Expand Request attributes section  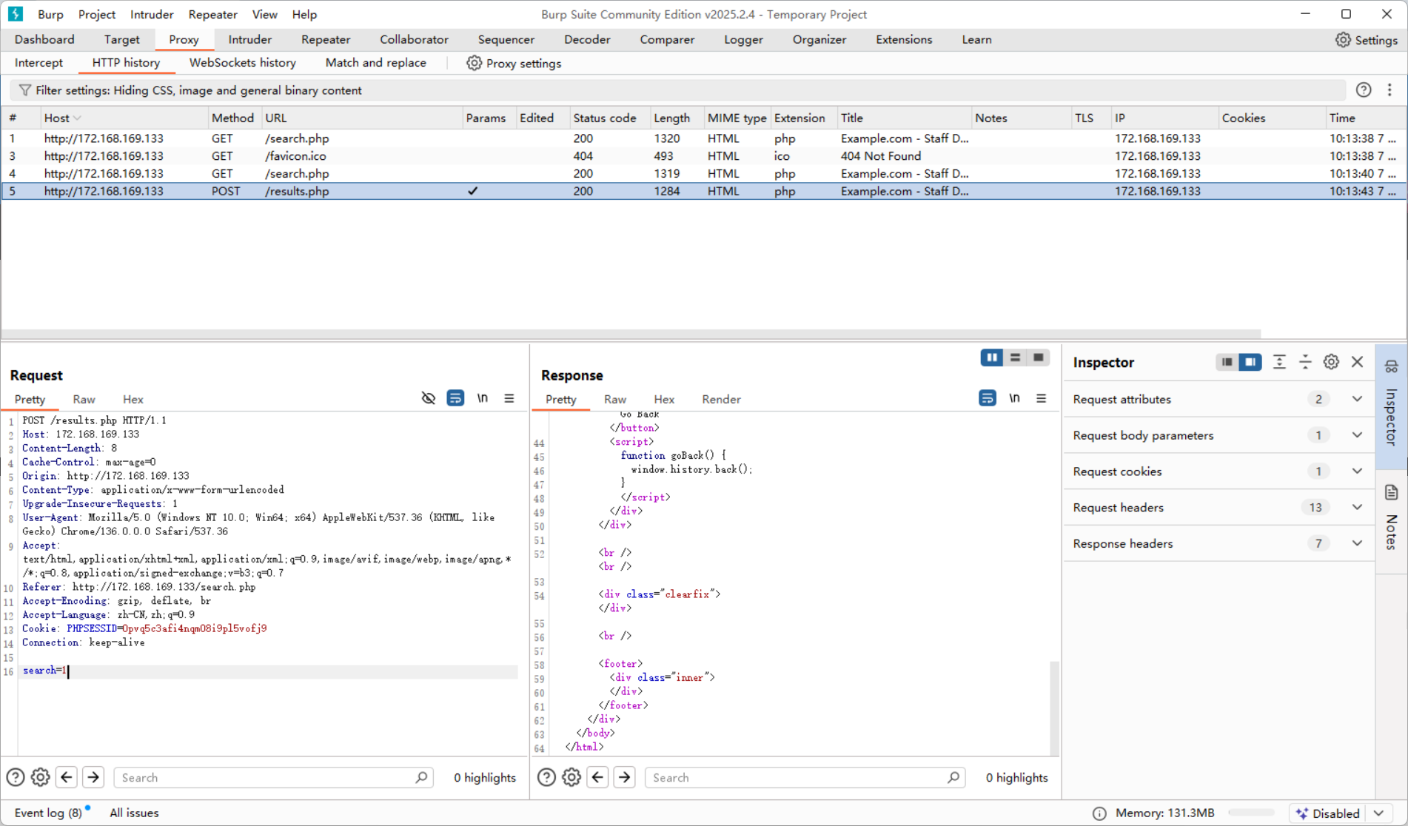(x=1357, y=399)
